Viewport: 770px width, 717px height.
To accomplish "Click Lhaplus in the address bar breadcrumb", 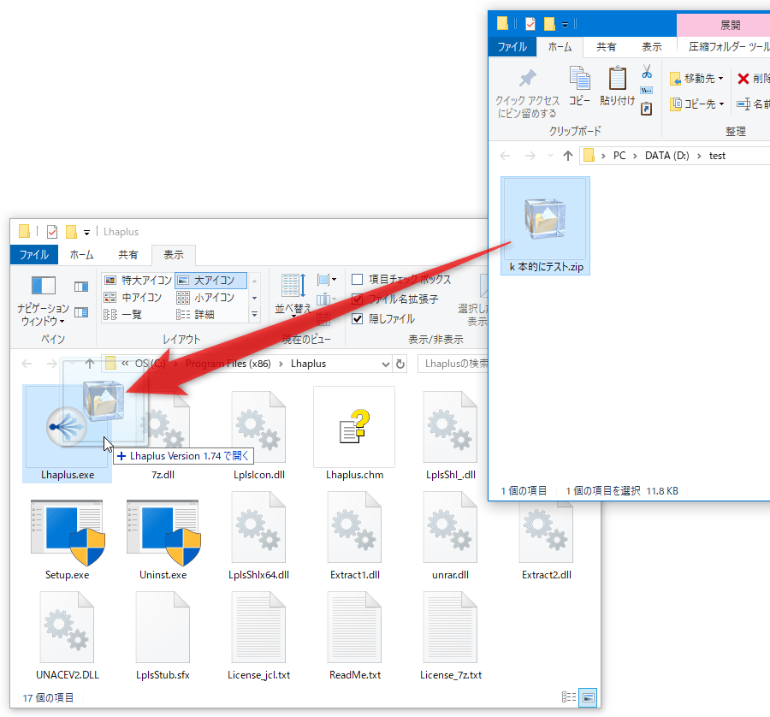I will click(308, 364).
